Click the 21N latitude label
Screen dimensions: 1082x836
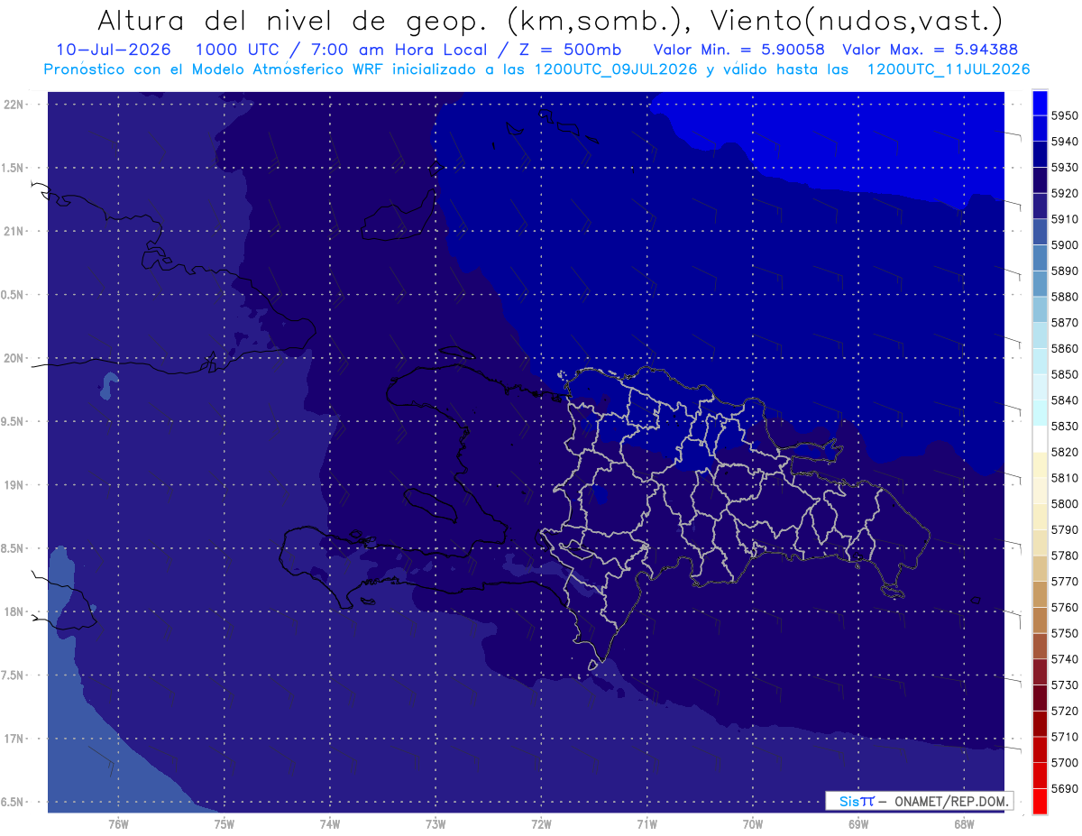13,232
